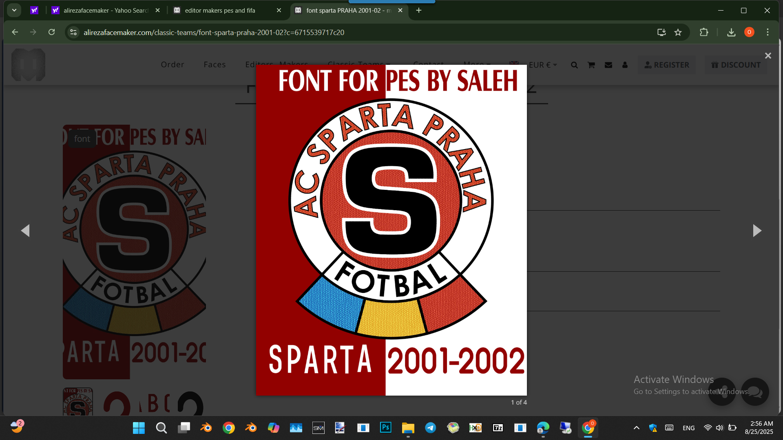The image size is (783, 440).
Task: Click the share floating button
Action: click(x=722, y=392)
